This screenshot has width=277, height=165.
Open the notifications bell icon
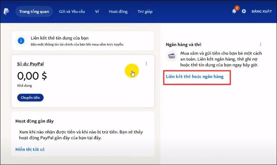point(234,11)
